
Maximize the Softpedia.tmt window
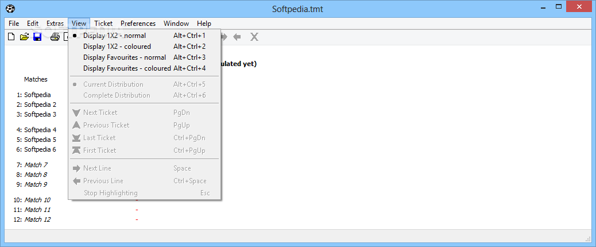[559, 6]
